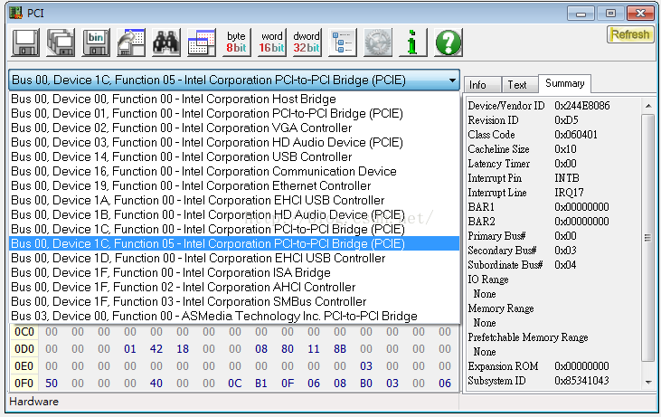Pick Device 1D EHCI USB Controller
This screenshot has width=661, height=417.
[234, 258]
